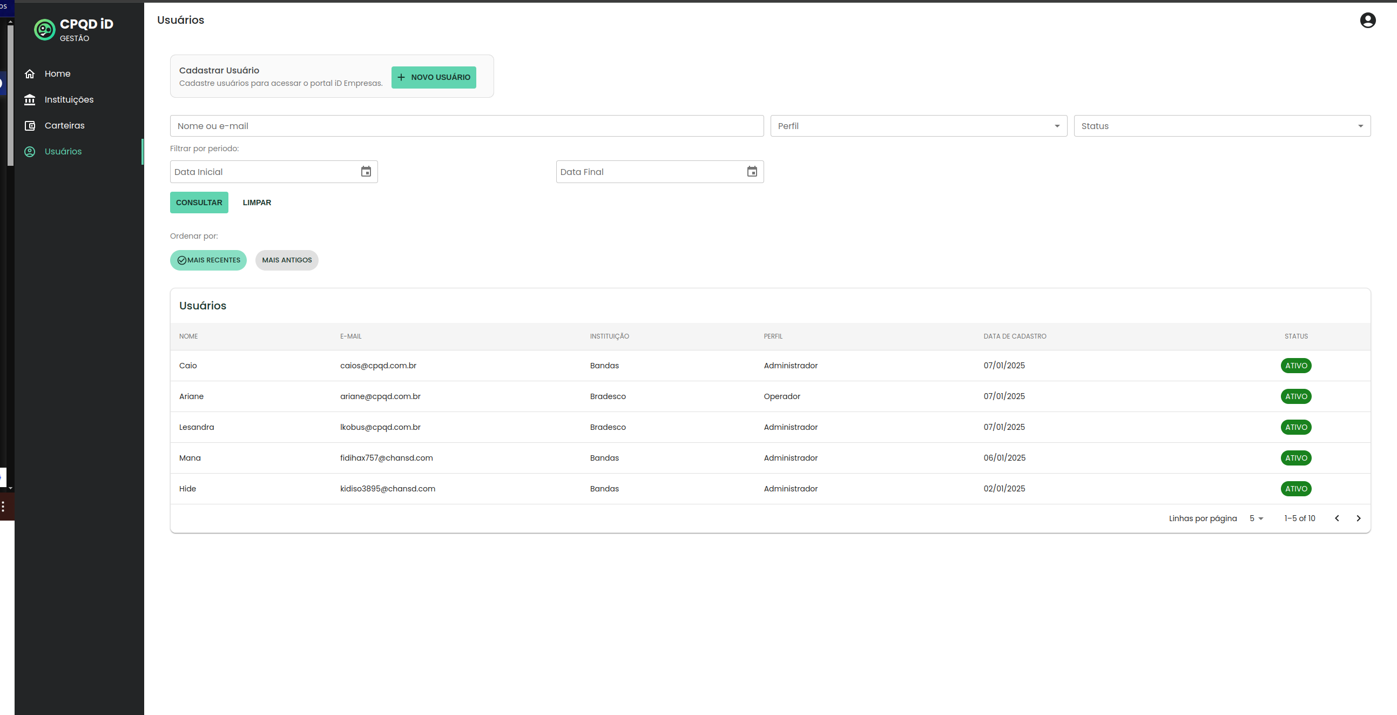Select the Mais Recentes sort chip

[x=208, y=260]
